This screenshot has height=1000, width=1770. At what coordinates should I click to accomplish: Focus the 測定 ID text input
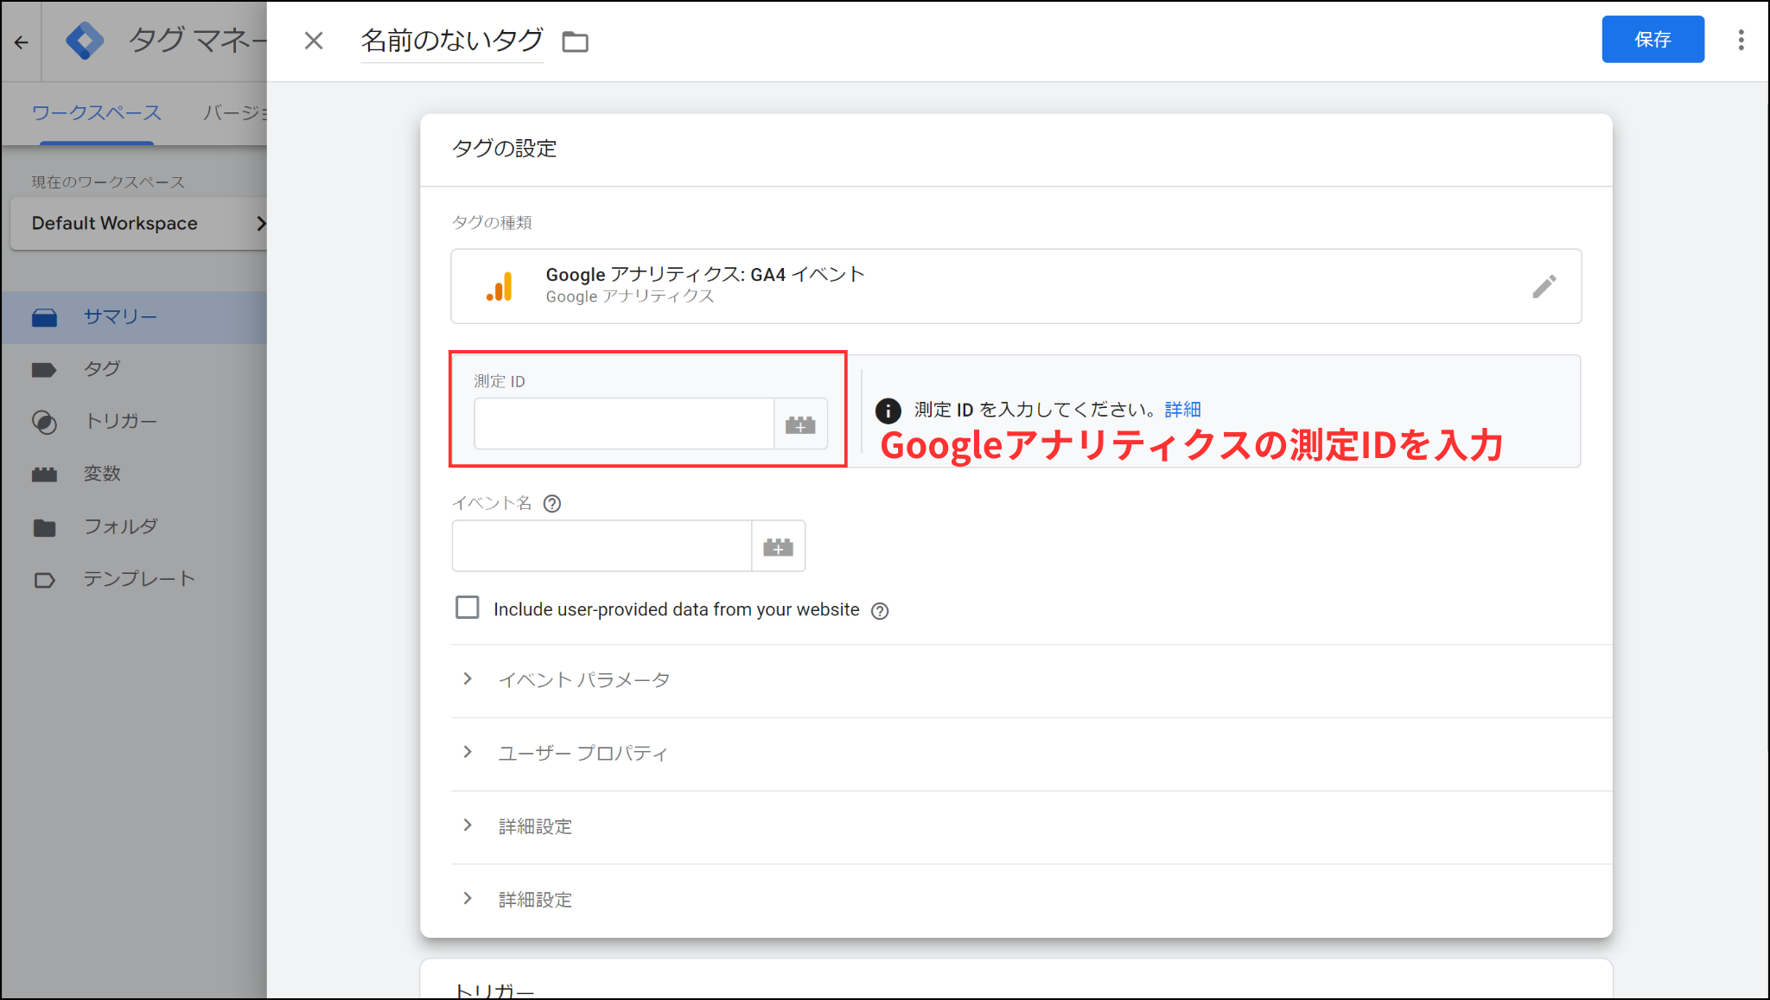pos(624,424)
